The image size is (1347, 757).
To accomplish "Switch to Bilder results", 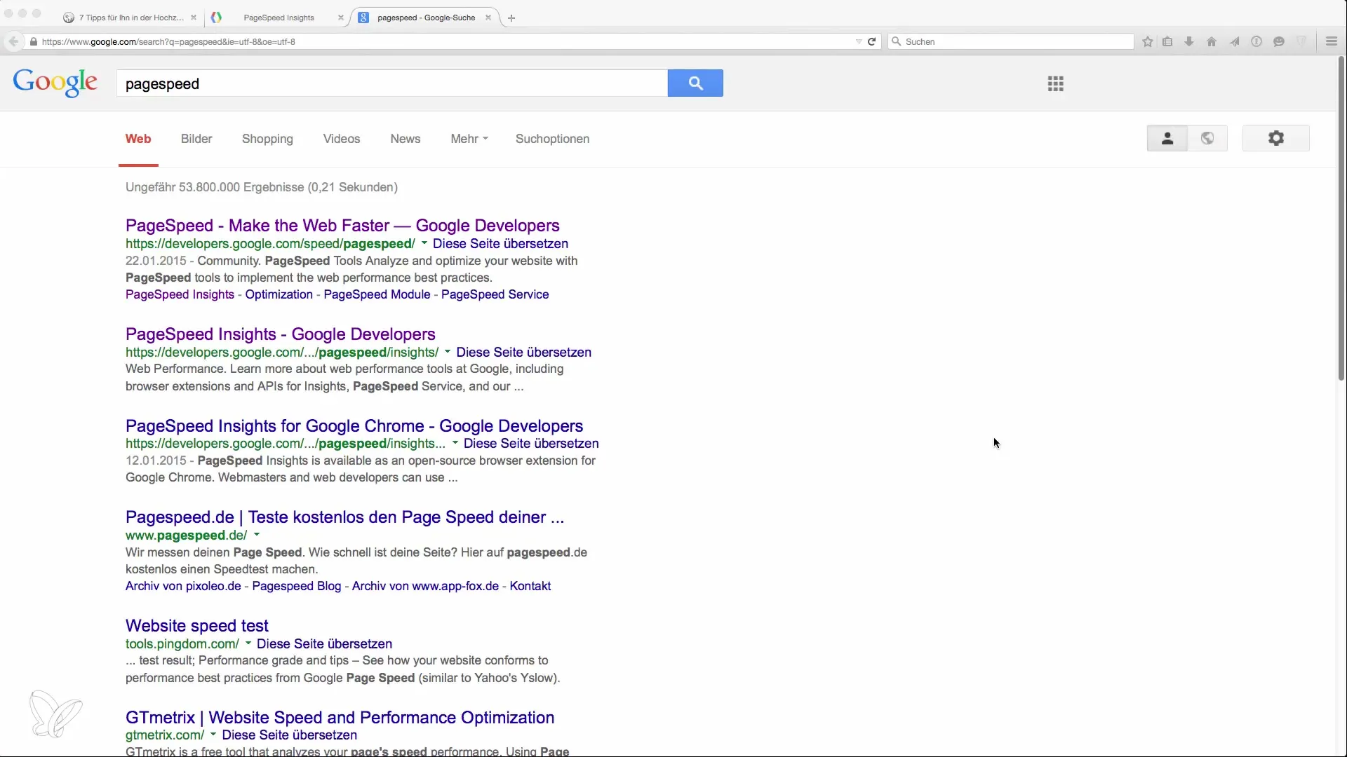I will [196, 139].
